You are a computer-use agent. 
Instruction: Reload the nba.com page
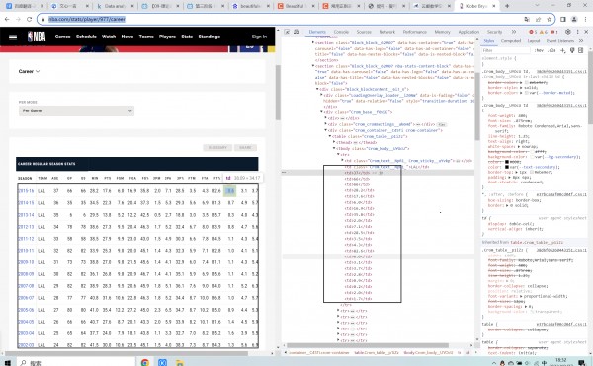coord(29,20)
